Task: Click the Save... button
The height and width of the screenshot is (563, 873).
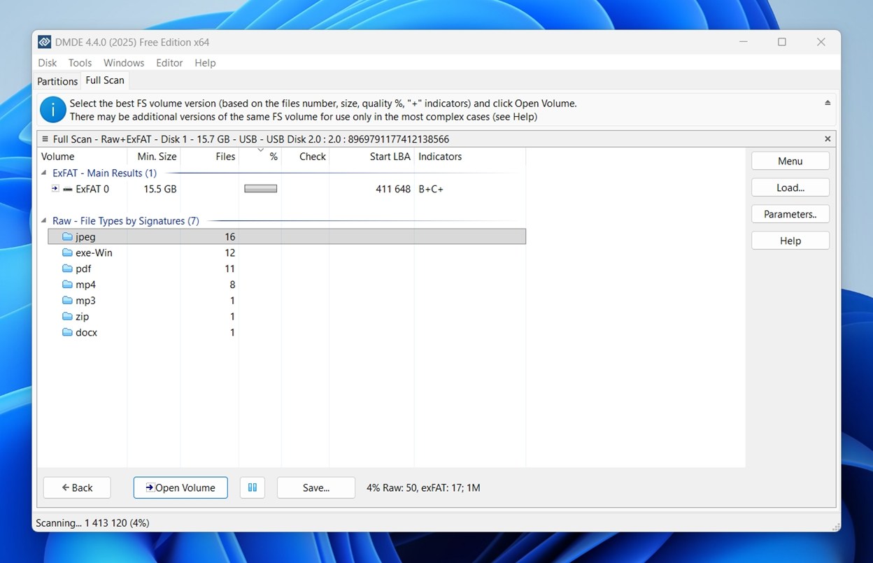Action: point(315,487)
